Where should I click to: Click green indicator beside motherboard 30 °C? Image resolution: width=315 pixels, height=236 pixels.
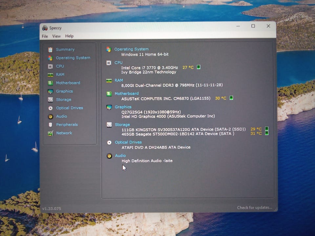(231, 98)
